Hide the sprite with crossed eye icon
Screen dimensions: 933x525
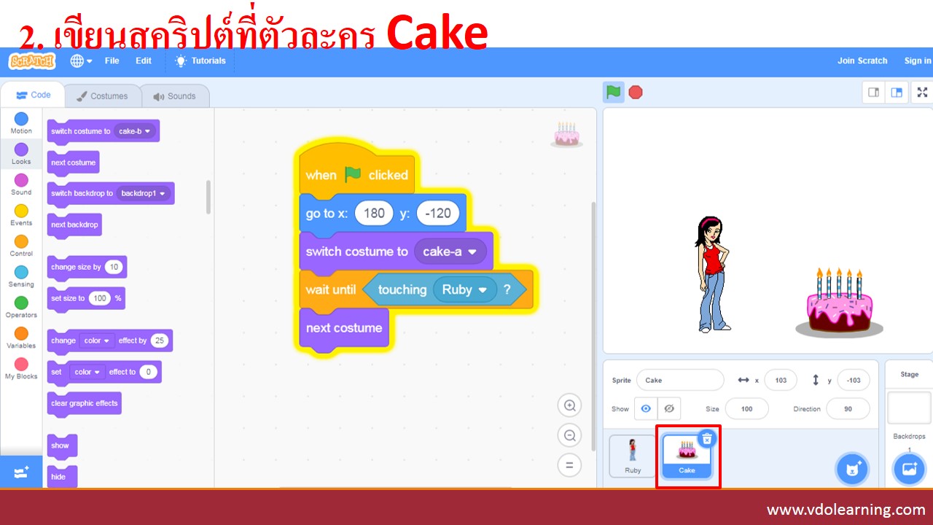pos(669,408)
